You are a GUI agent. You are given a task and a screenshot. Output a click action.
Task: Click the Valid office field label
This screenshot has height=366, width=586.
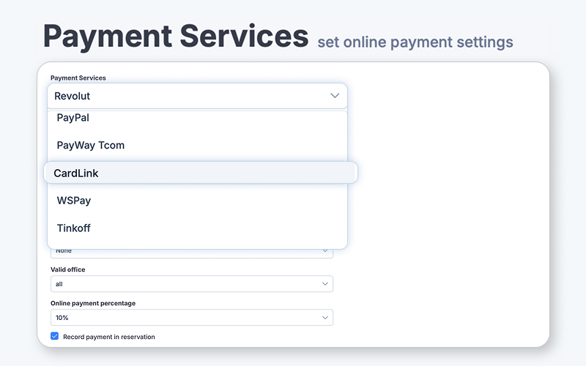coord(68,269)
